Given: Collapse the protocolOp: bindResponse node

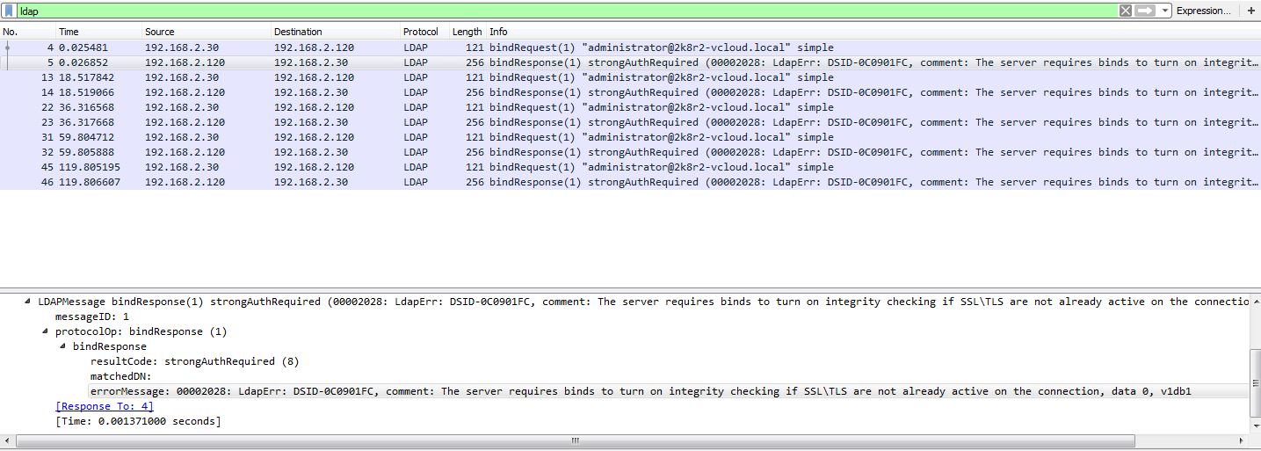Looking at the screenshot, I should [x=46, y=331].
